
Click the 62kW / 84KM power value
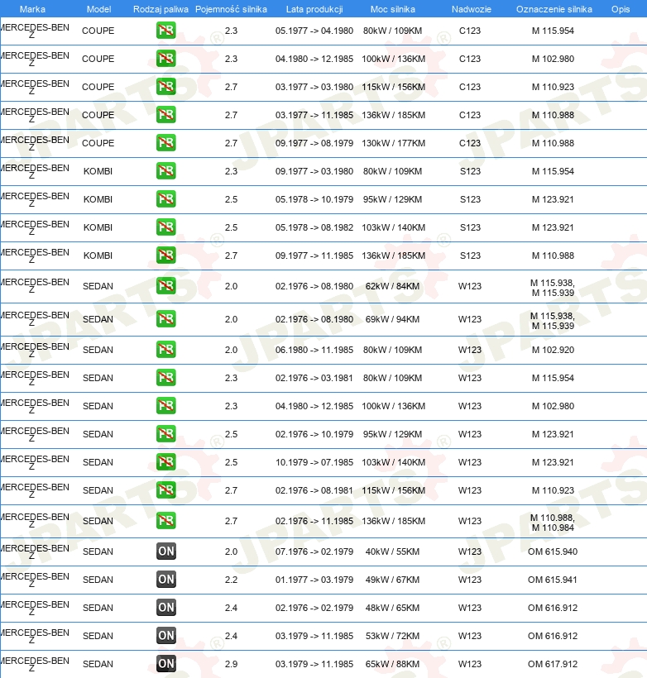click(x=392, y=286)
